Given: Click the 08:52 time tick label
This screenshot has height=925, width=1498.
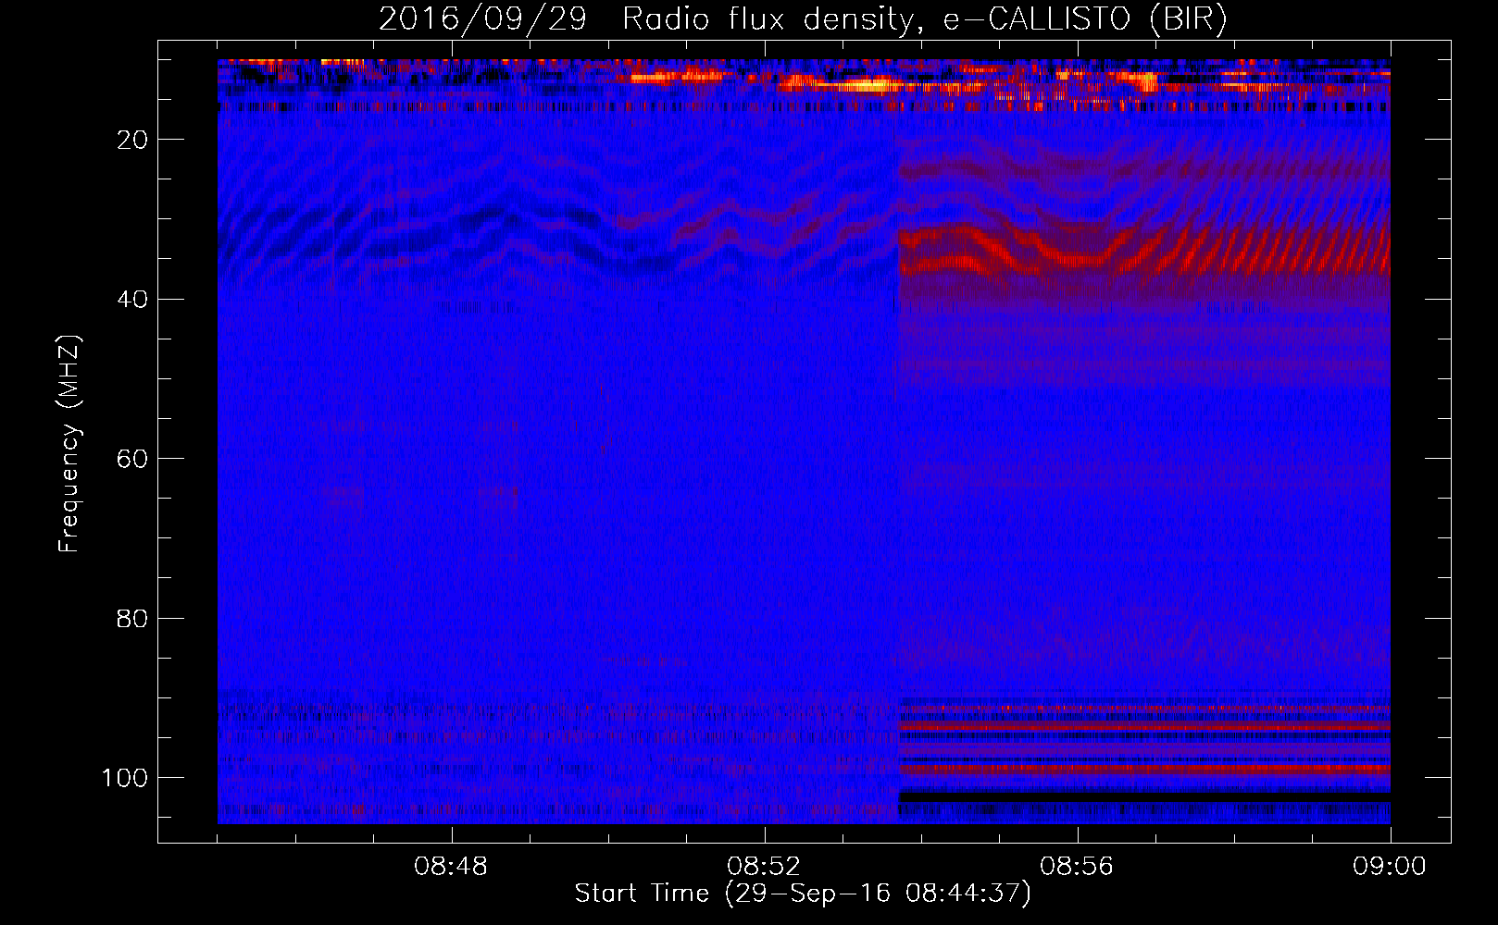Looking at the screenshot, I should [x=764, y=867].
